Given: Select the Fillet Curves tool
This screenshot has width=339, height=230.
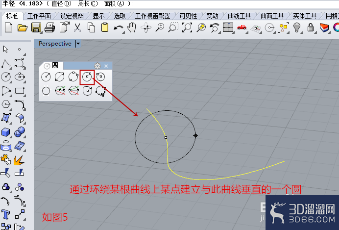Looking at the screenshot, I should tap(20, 105).
